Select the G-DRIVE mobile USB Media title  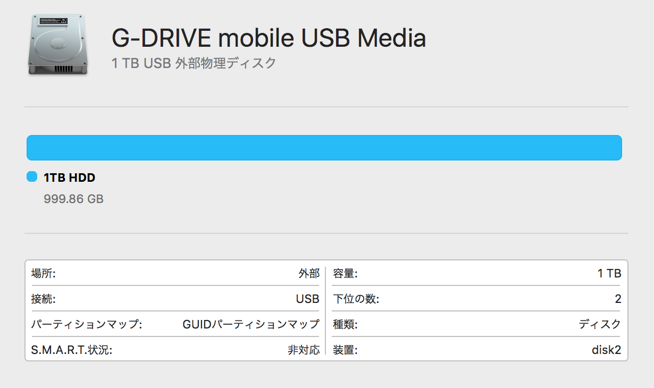click(269, 38)
